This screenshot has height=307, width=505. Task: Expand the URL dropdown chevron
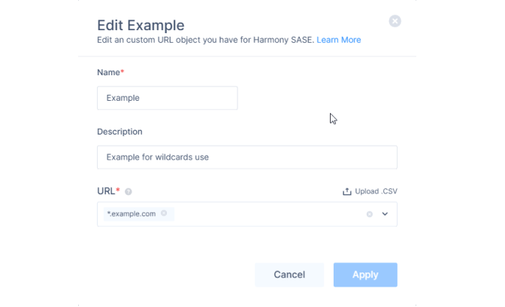coord(385,214)
